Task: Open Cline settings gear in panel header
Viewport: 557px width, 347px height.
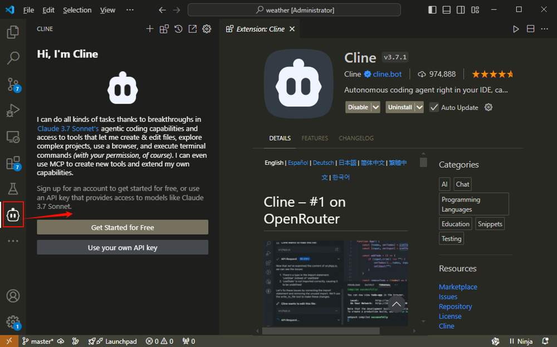Action: tap(207, 29)
